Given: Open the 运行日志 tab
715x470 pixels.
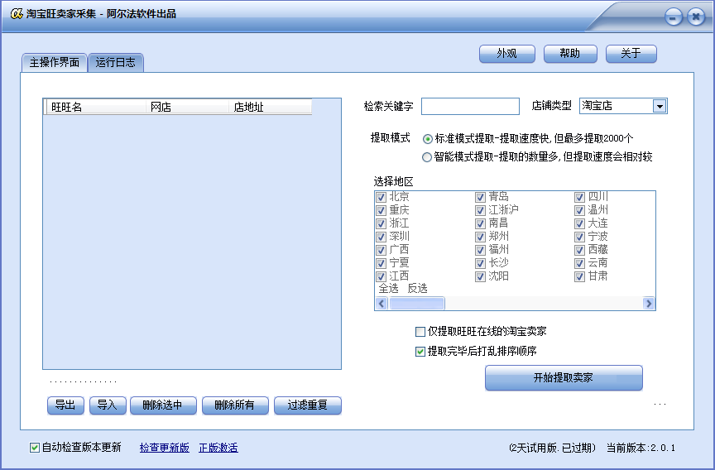Looking at the screenshot, I should tap(115, 62).
